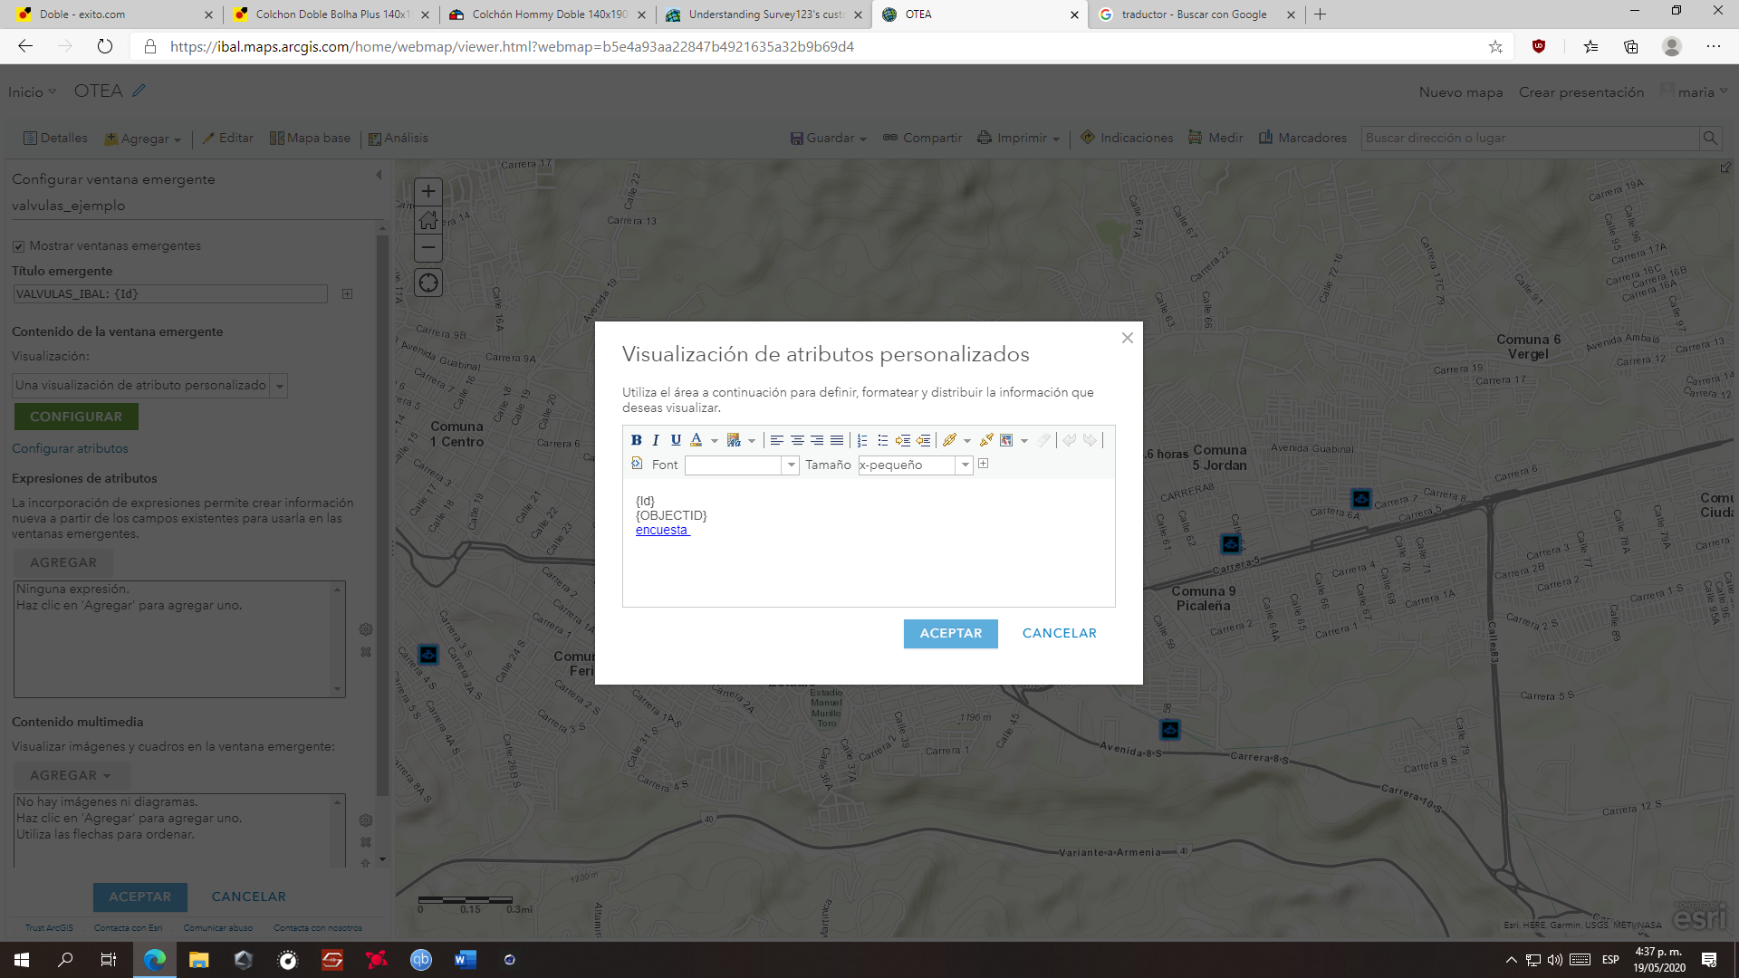Click the green CONFIGURAR button
The image size is (1739, 978).
76,417
